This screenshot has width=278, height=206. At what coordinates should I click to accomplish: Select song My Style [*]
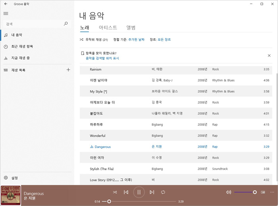176,91
